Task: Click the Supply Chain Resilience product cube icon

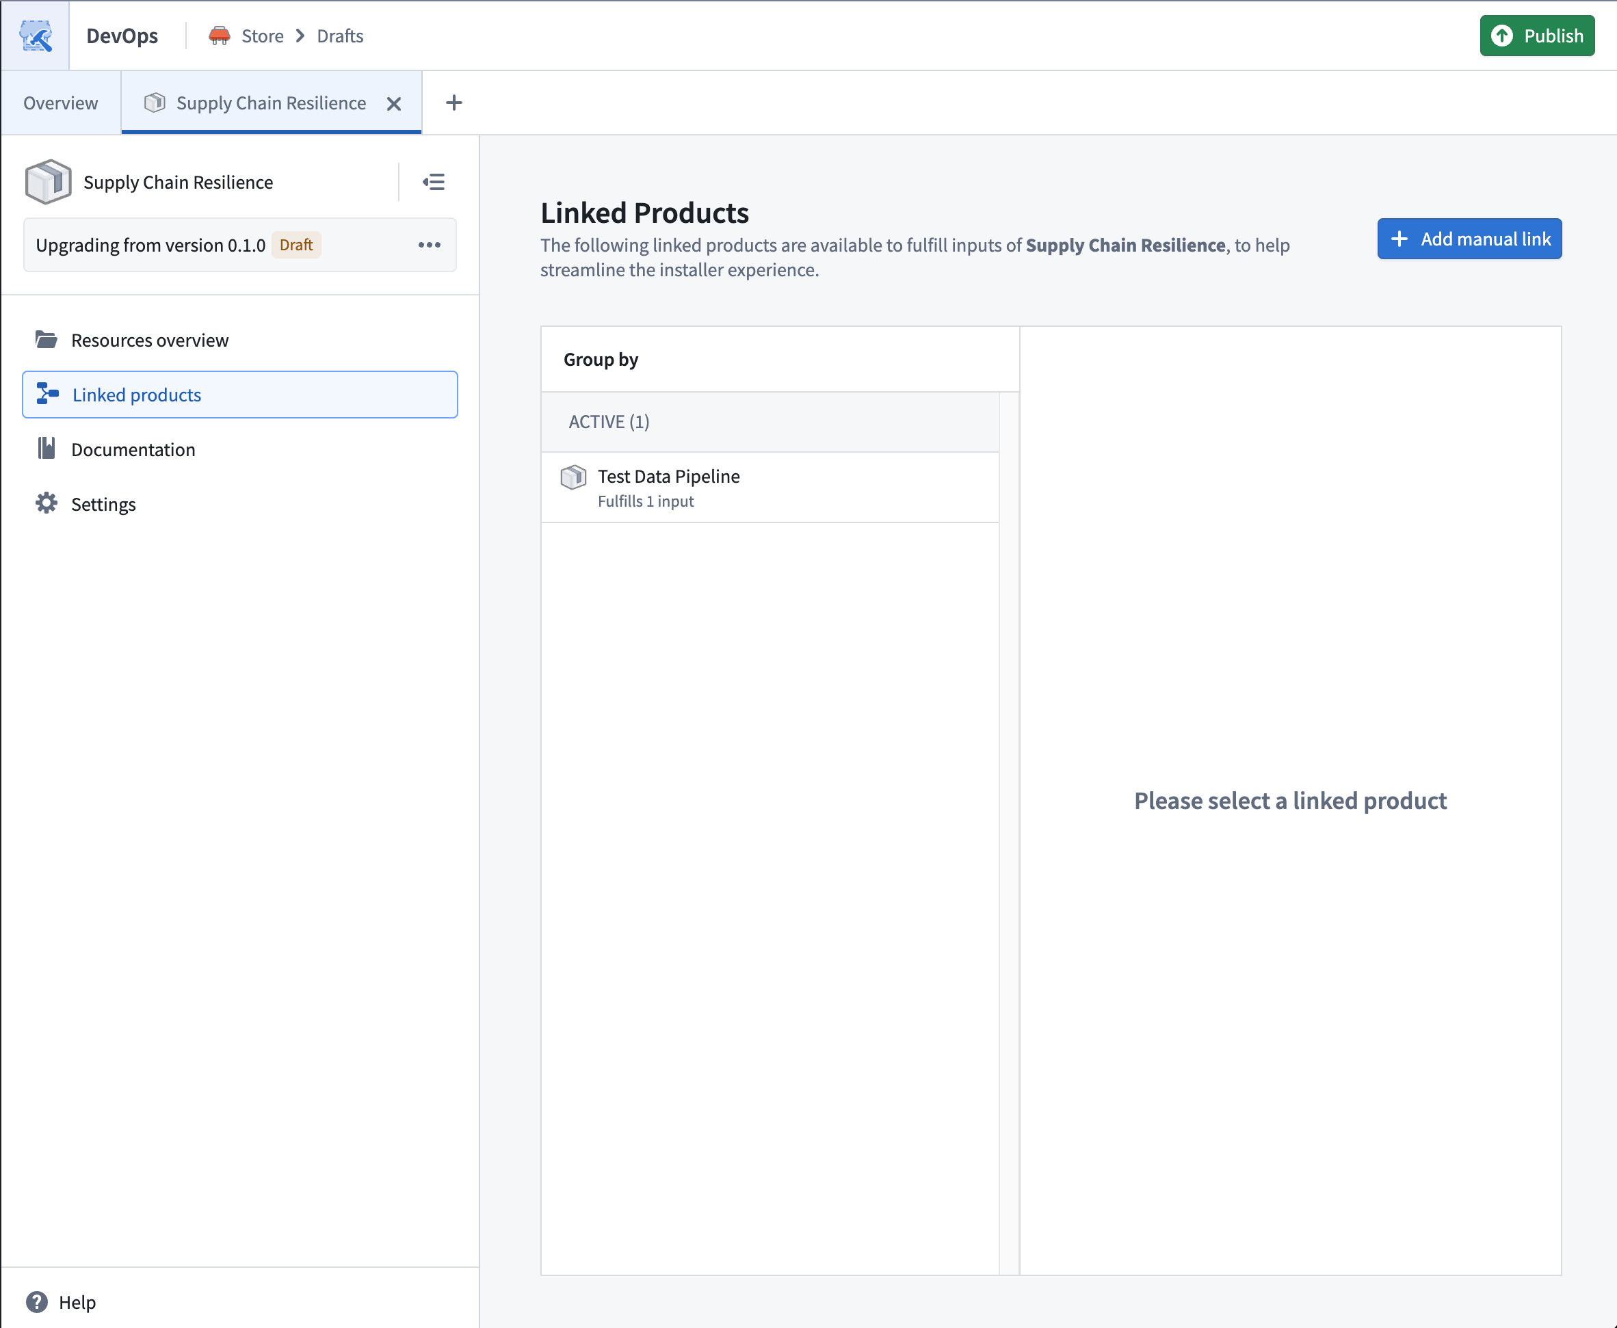Action: tap(47, 182)
